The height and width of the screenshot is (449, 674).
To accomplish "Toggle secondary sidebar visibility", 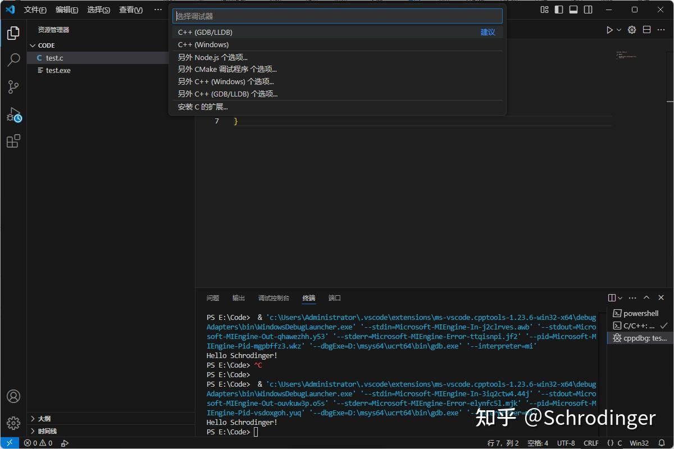I will coord(589,10).
